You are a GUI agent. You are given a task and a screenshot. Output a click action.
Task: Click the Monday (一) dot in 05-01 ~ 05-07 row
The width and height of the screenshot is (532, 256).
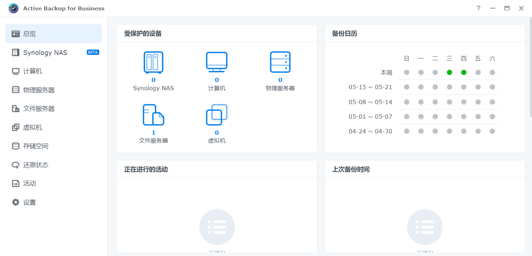[421, 117]
